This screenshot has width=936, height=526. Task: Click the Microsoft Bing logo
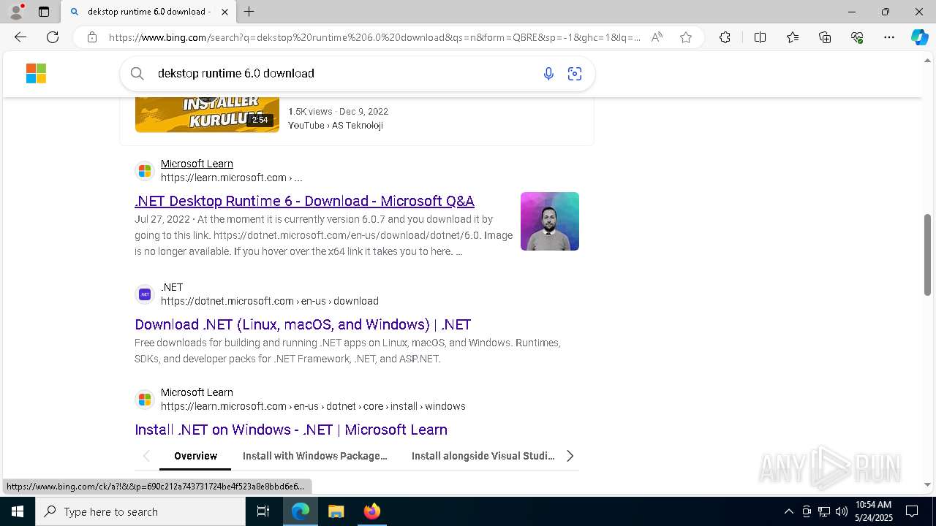click(x=36, y=73)
